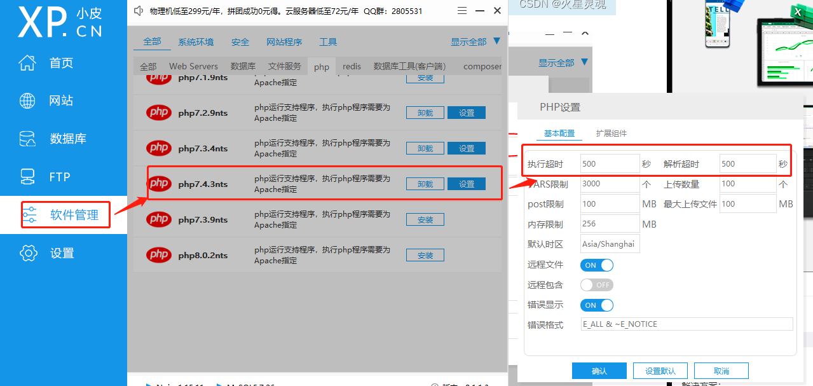The image size is (813, 386).
Task: Open the composer sub-tab
Action: click(482, 66)
